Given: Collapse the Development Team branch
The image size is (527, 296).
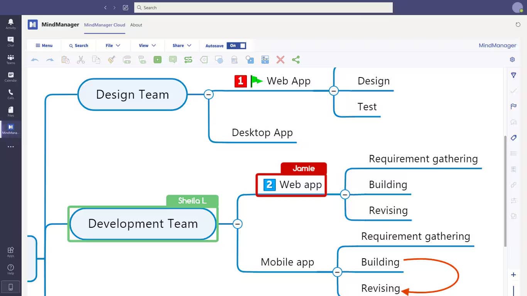Looking at the screenshot, I should click(x=237, y=224).
